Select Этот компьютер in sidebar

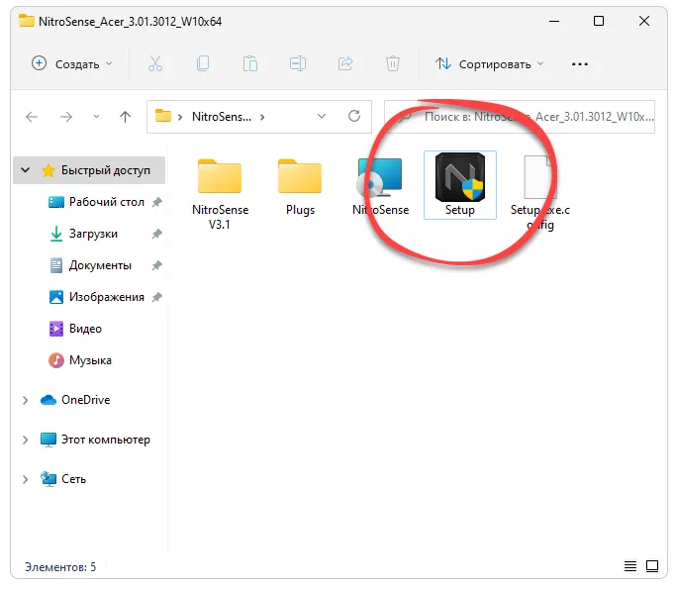[x=105, y=440]
